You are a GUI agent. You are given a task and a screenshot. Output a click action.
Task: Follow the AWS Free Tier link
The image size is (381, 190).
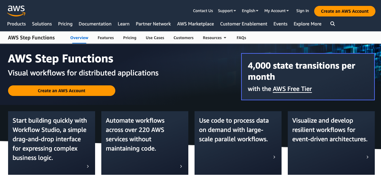click(x=292, y=89)
